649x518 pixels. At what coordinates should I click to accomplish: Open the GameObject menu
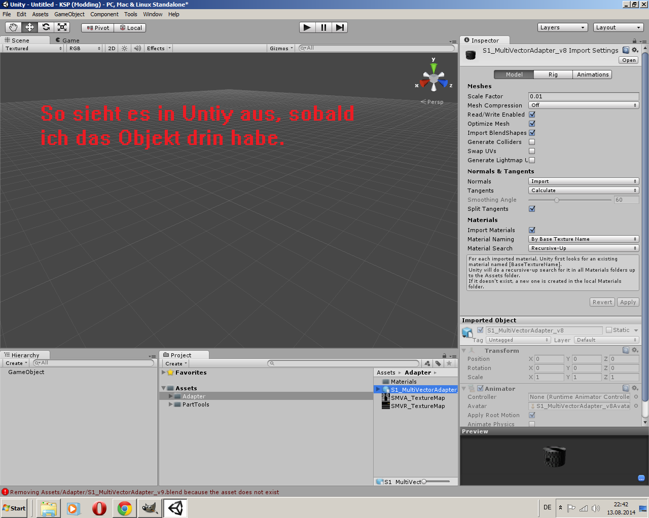(x=69, y=14)
